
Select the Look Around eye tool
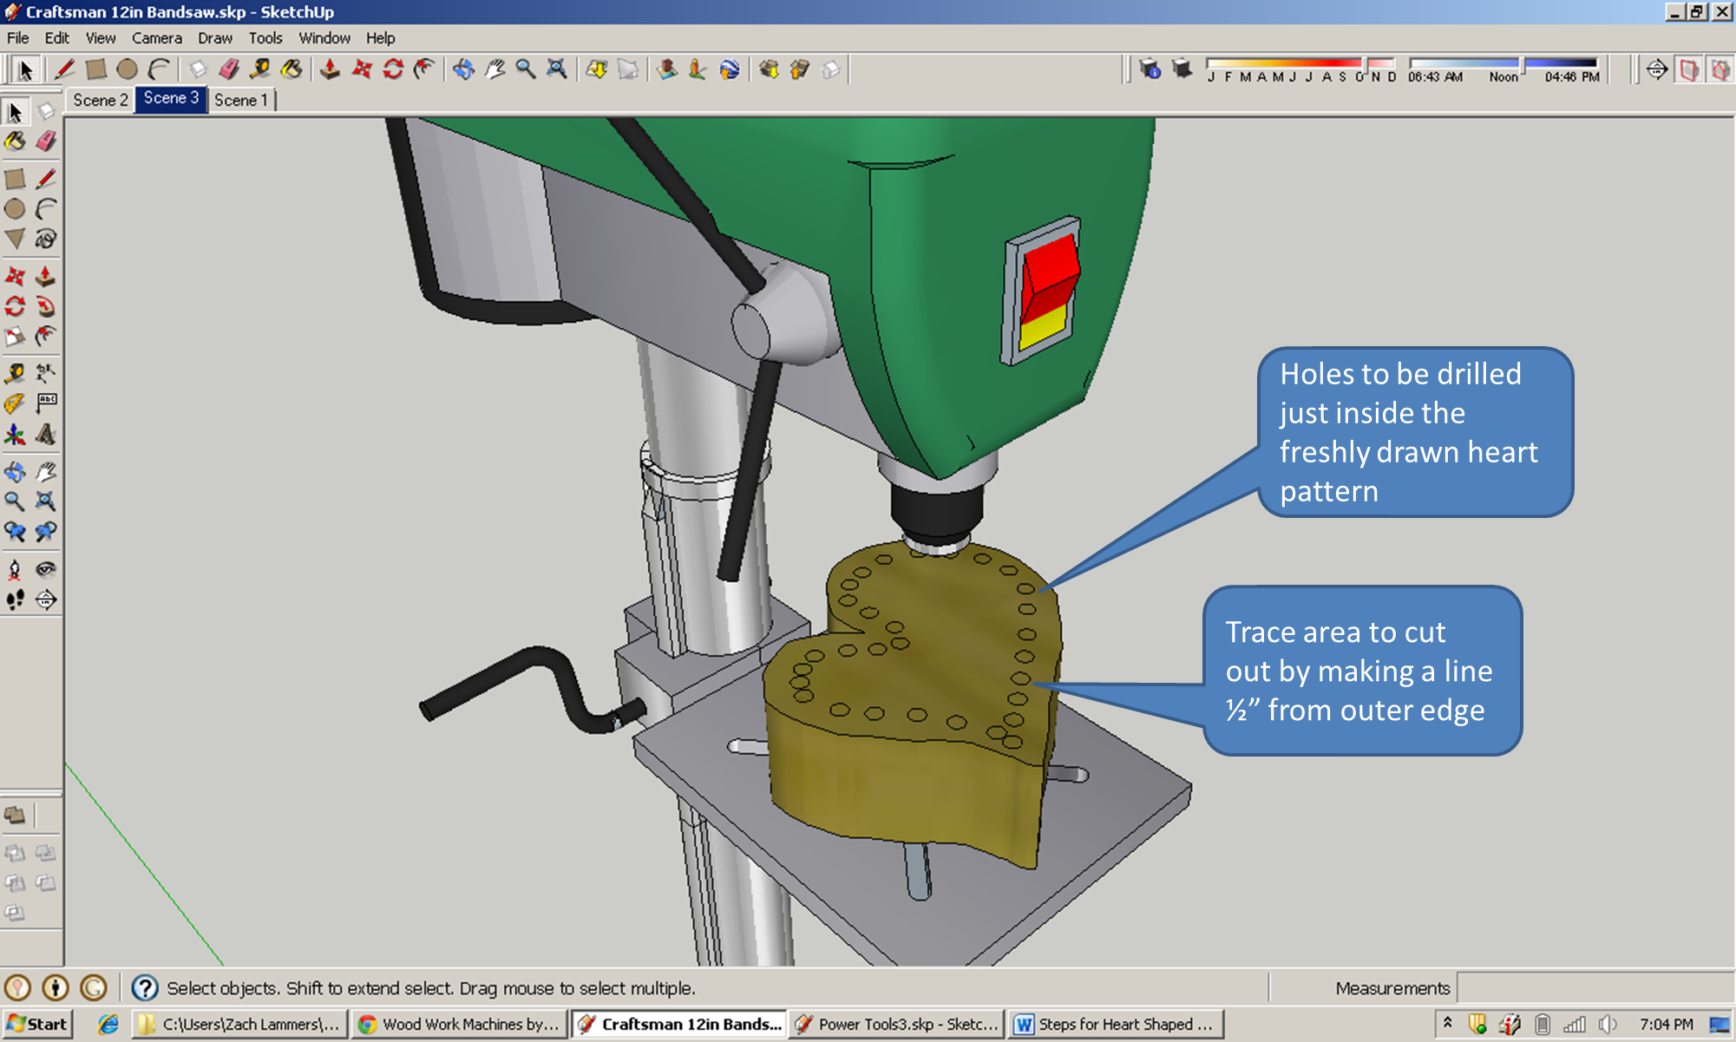(x=46, y=570)
